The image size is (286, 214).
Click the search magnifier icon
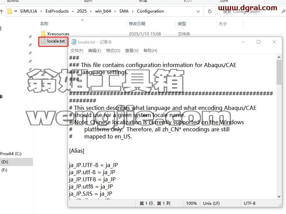click(x=283, y=12)
